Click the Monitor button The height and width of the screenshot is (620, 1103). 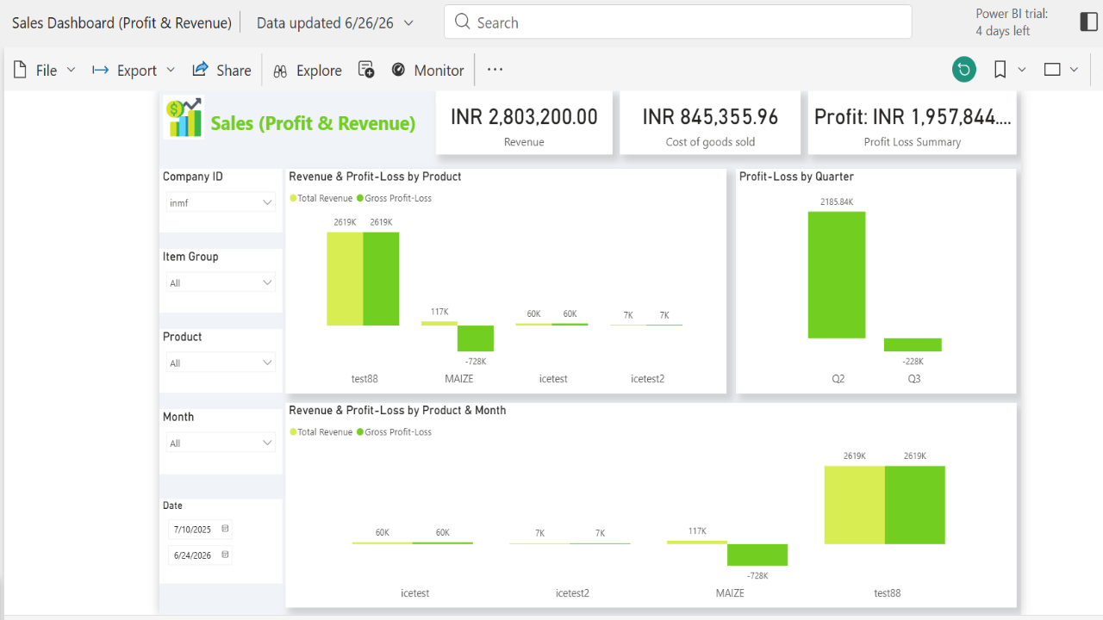(427, 70)
